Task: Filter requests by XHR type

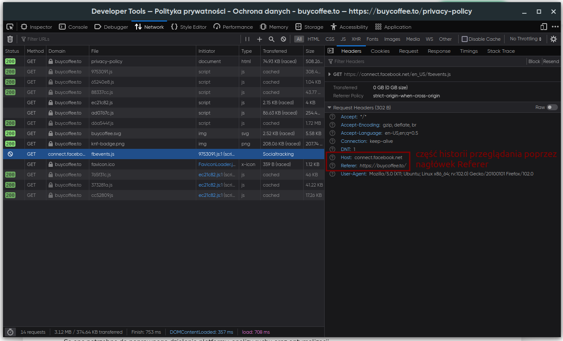Action: pyautogui.click(x=356, y=39)
